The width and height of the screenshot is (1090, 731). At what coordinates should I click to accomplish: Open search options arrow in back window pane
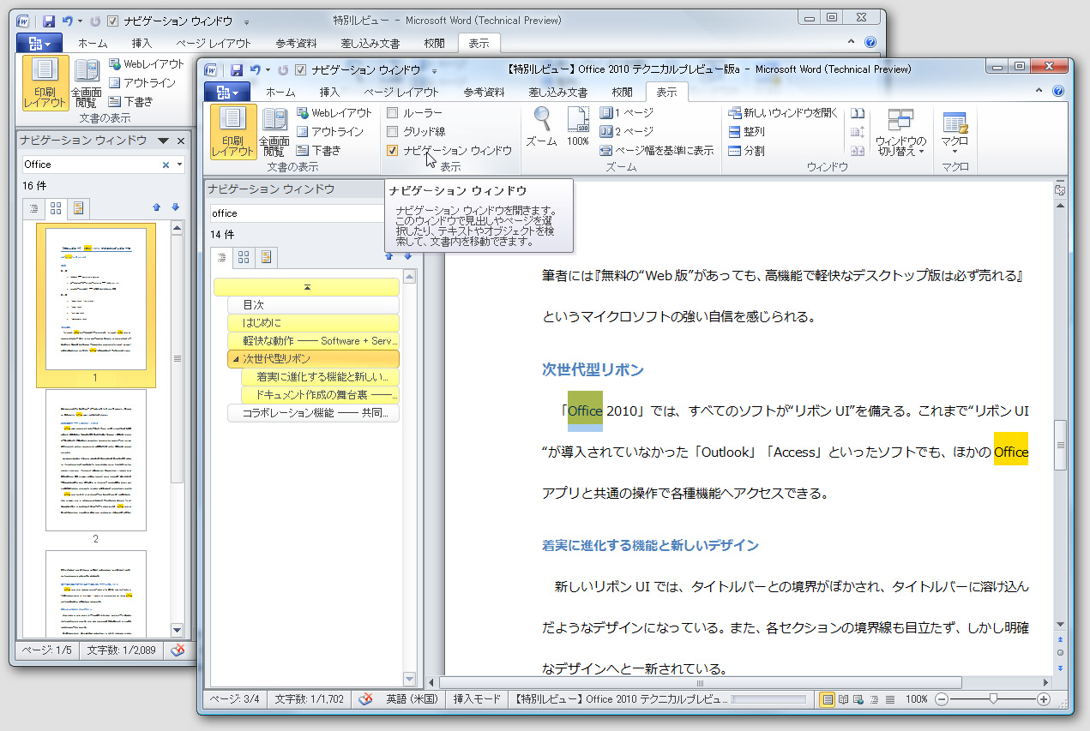coord(179,165)
